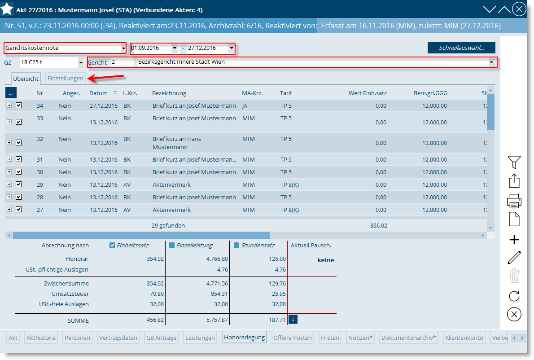This screenshot has height=360, width=534.
Task: Switch to the Einstellungen tab
Action: tap(66, 79)
